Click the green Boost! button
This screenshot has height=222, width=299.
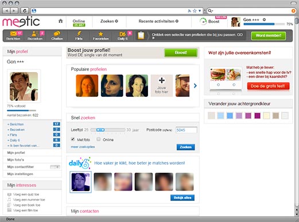click(x=181, y=53)
